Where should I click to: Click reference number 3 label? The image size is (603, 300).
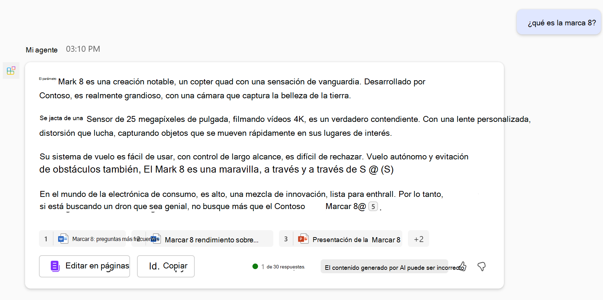(x=286, y=239)
